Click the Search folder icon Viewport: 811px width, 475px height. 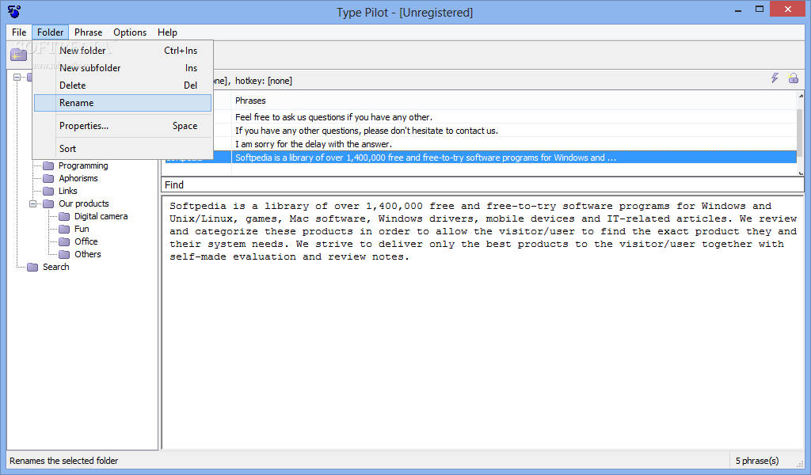point(32,267)
